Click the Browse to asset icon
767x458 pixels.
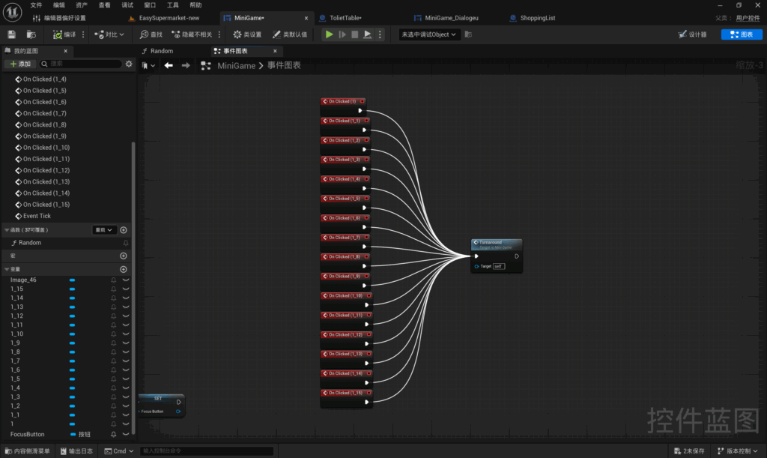point(31,34)
